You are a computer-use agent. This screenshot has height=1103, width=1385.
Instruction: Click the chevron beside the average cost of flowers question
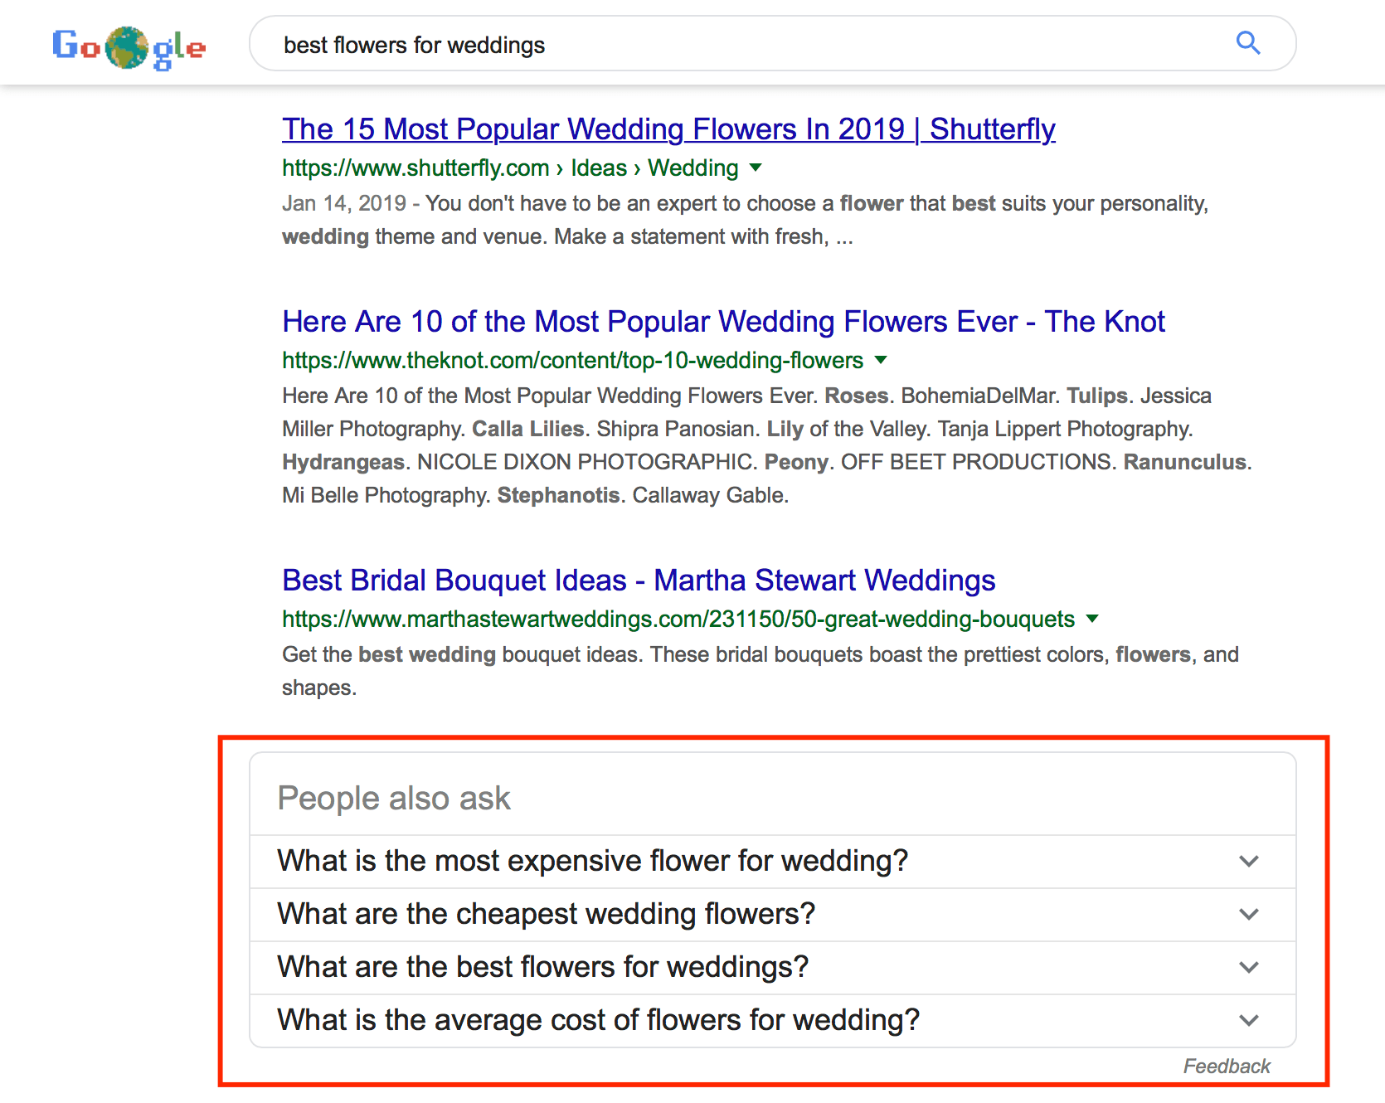(1249, 1021)
